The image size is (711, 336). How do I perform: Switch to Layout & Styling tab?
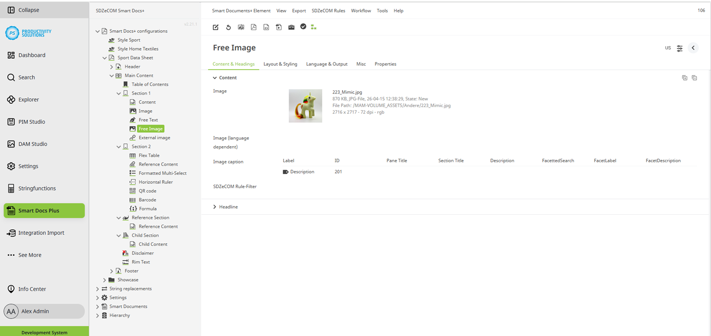click(280, 64)
